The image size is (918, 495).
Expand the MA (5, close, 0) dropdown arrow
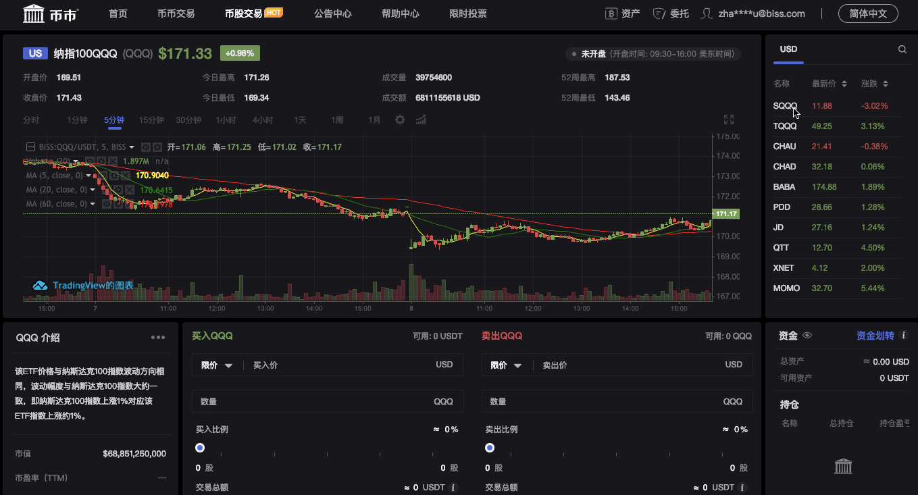(x=88, y=176)
